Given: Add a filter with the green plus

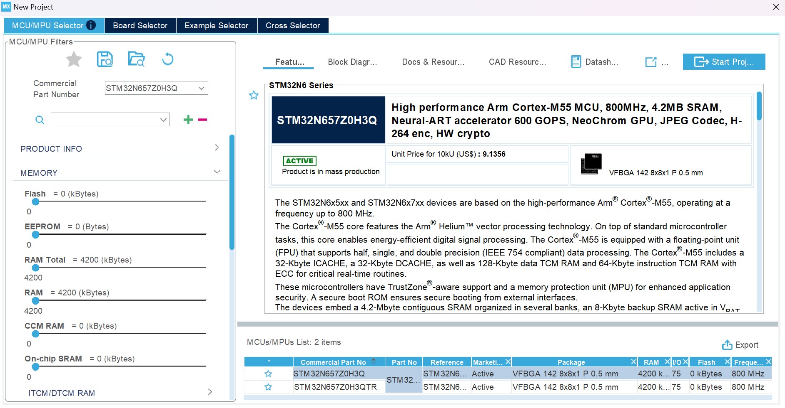Looking at the screenshot, I should pyautogui.click(x=188, y=120).
